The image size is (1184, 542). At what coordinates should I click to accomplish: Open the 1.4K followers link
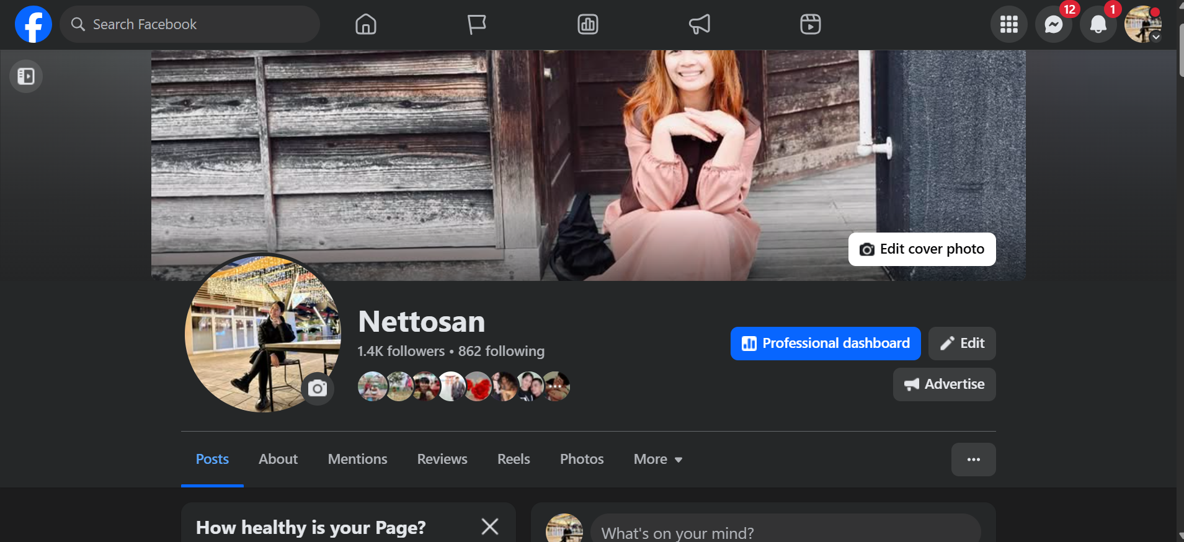pos(401,351)
